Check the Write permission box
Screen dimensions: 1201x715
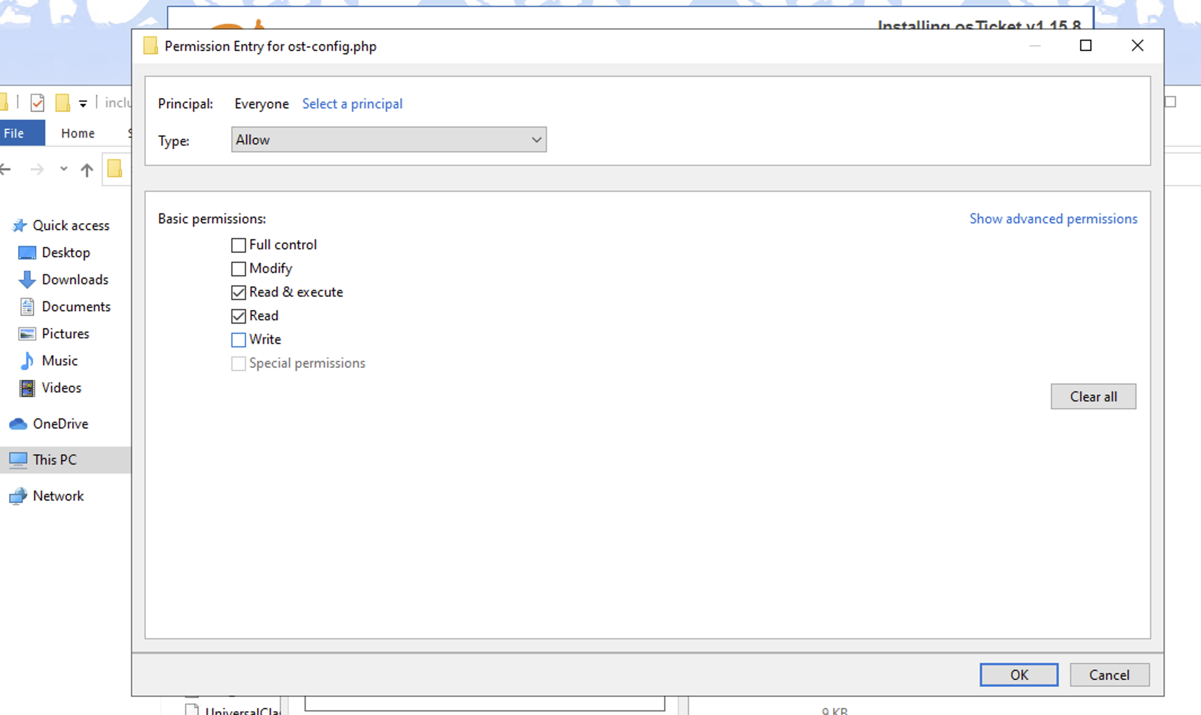pyautogui.click(x=239, y=340)
